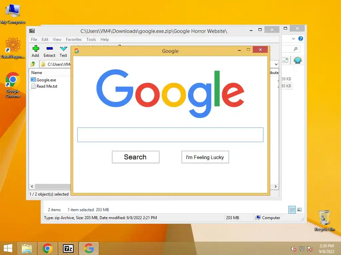Screen dimensions: 341x255
Task: Click the Google search text field
Action: tap(170, 135)
